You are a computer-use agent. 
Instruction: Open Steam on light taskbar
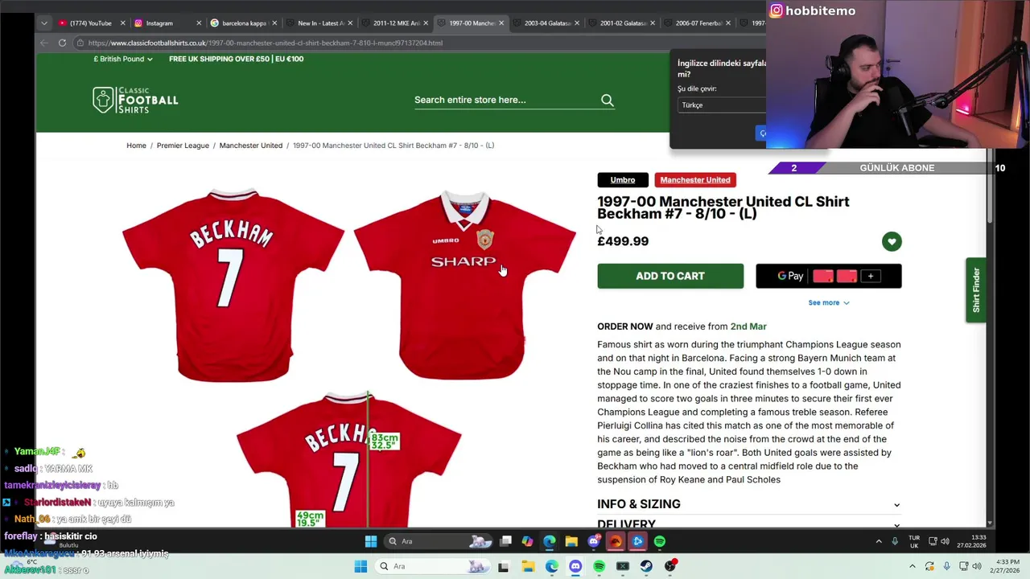point(646,567)
